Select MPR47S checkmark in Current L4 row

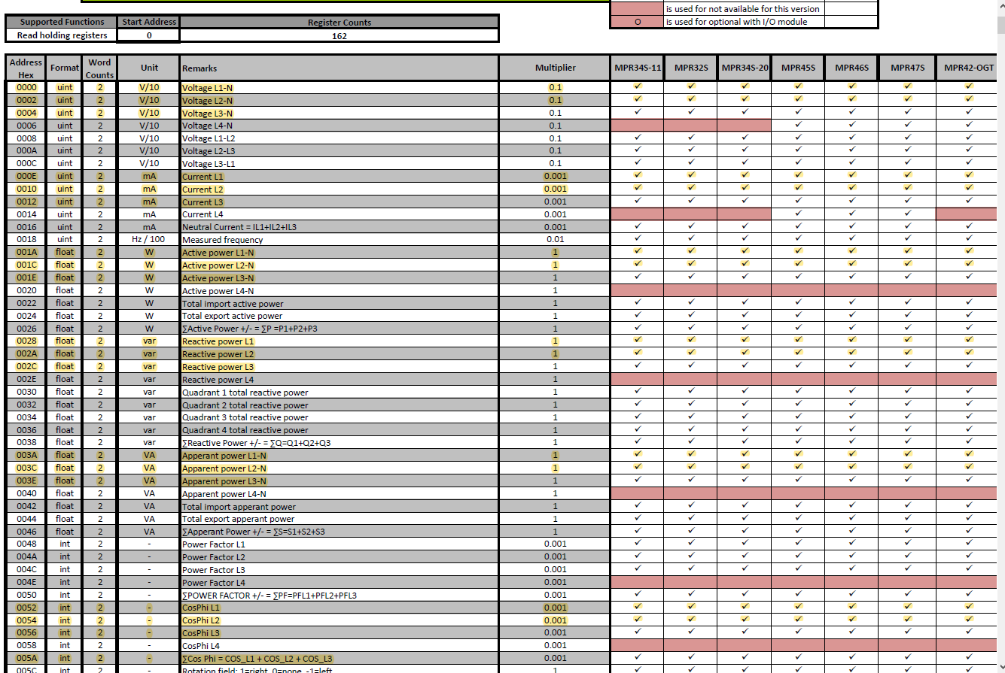[908, 214]
